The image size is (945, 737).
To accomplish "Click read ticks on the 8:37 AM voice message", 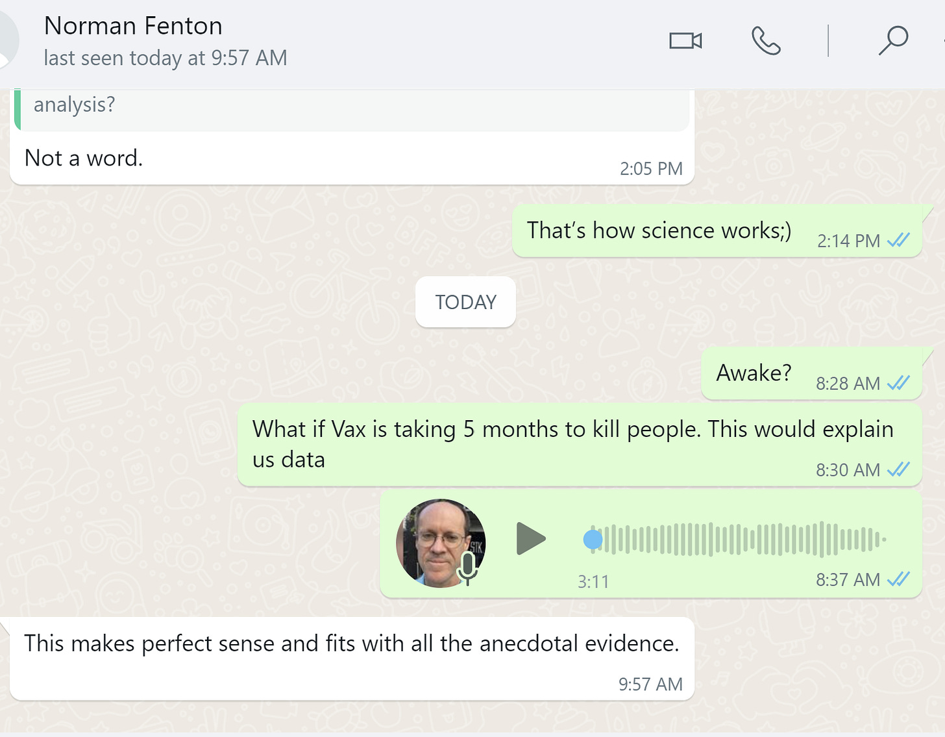I will click(899, 579).
